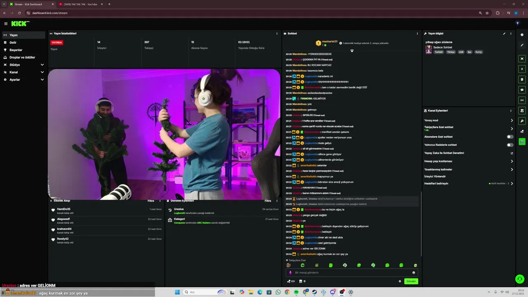Toggle the notes panel in right toolbar
The width and height of the screenshot is (528, 297).
(522, 80)
